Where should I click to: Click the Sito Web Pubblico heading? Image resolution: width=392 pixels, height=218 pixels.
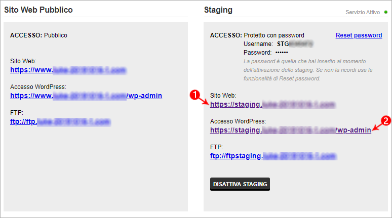click(x=38, y=10)
